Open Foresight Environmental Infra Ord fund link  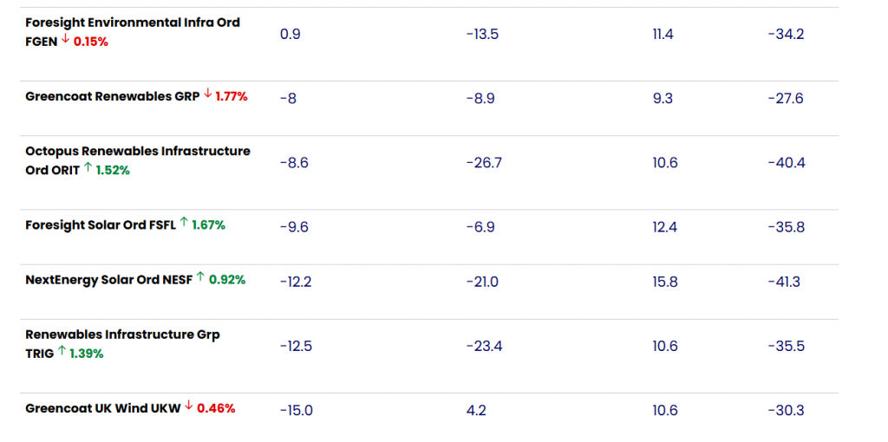pos(133,23)
